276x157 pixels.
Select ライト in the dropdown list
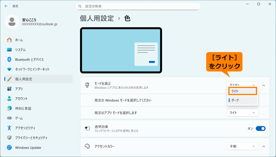pyautogui.click(x=242, y=91)
